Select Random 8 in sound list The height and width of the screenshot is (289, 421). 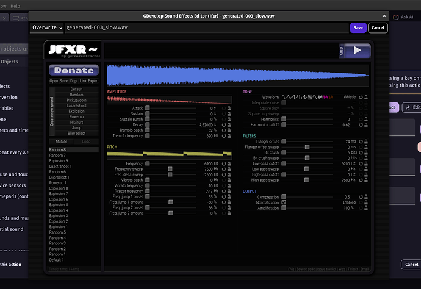pyautogui.click(x=57, y=149)
